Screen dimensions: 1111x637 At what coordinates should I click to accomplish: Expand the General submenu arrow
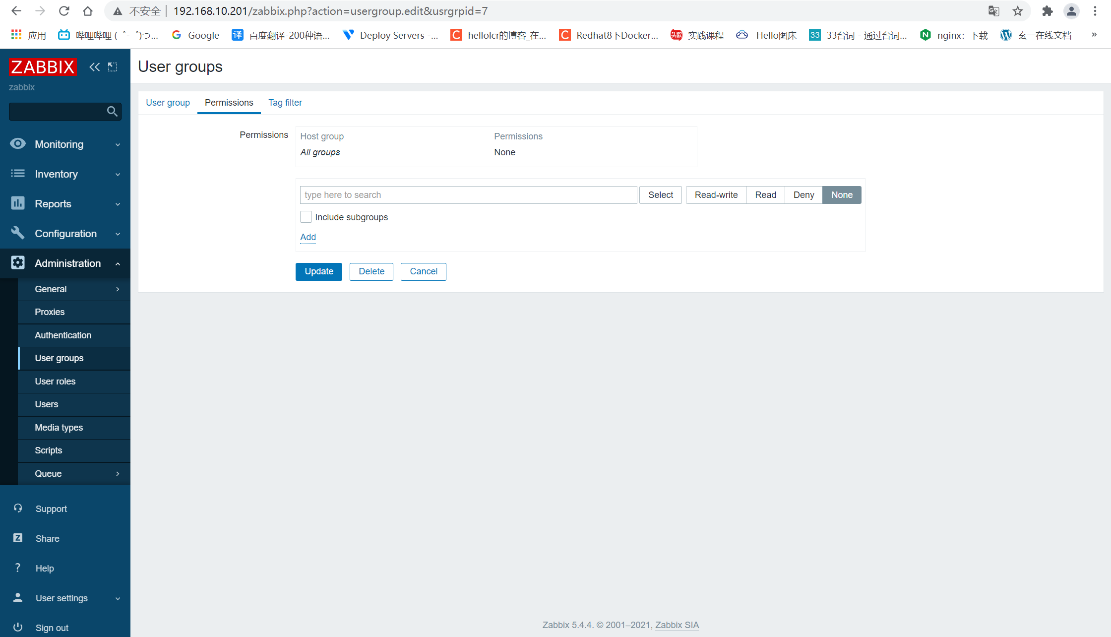click(x=118, y=289)
